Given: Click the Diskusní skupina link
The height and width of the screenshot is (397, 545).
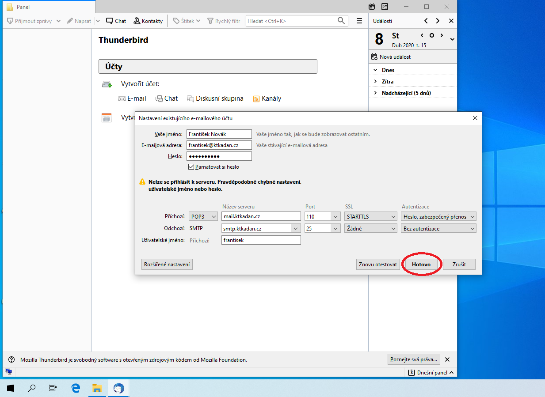Looking at the screenshot, I should (x=215, y=98).
